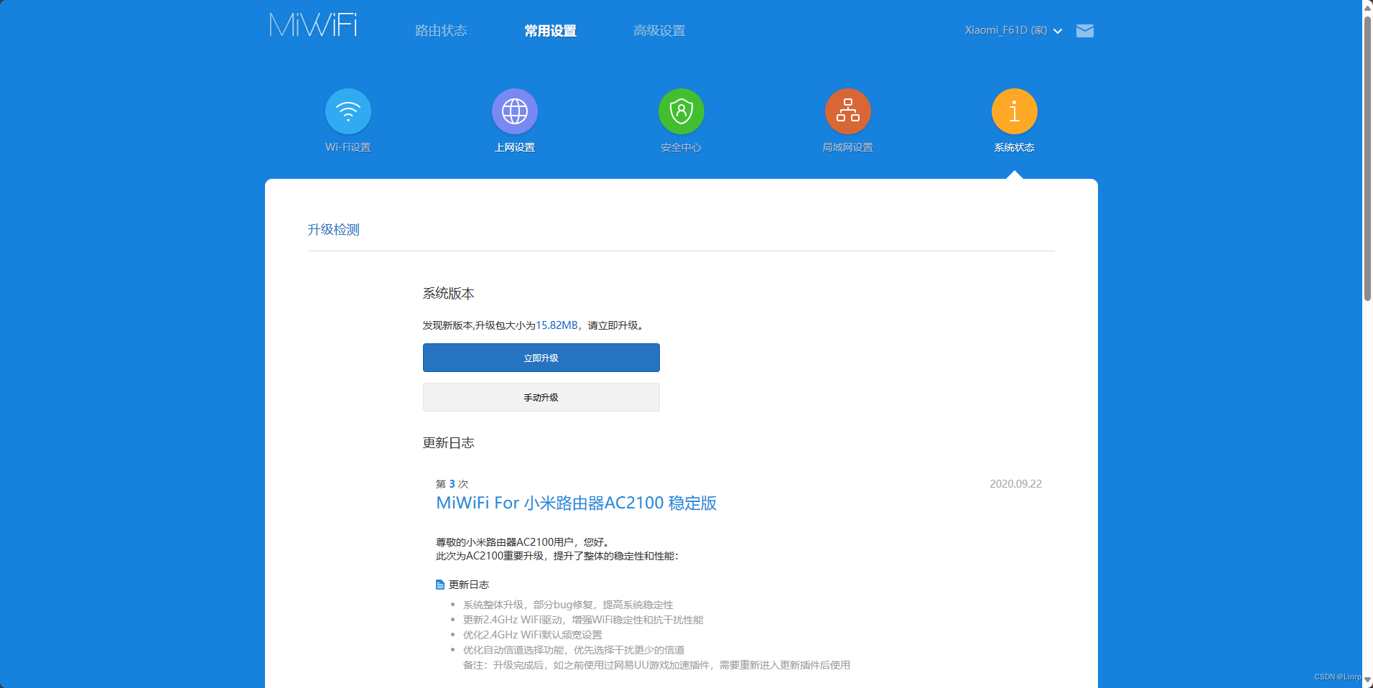Open the 安全中心 shield icon
Image resolution: width=1373 pixels, height=688 pixels.
(x=681, y=111)
